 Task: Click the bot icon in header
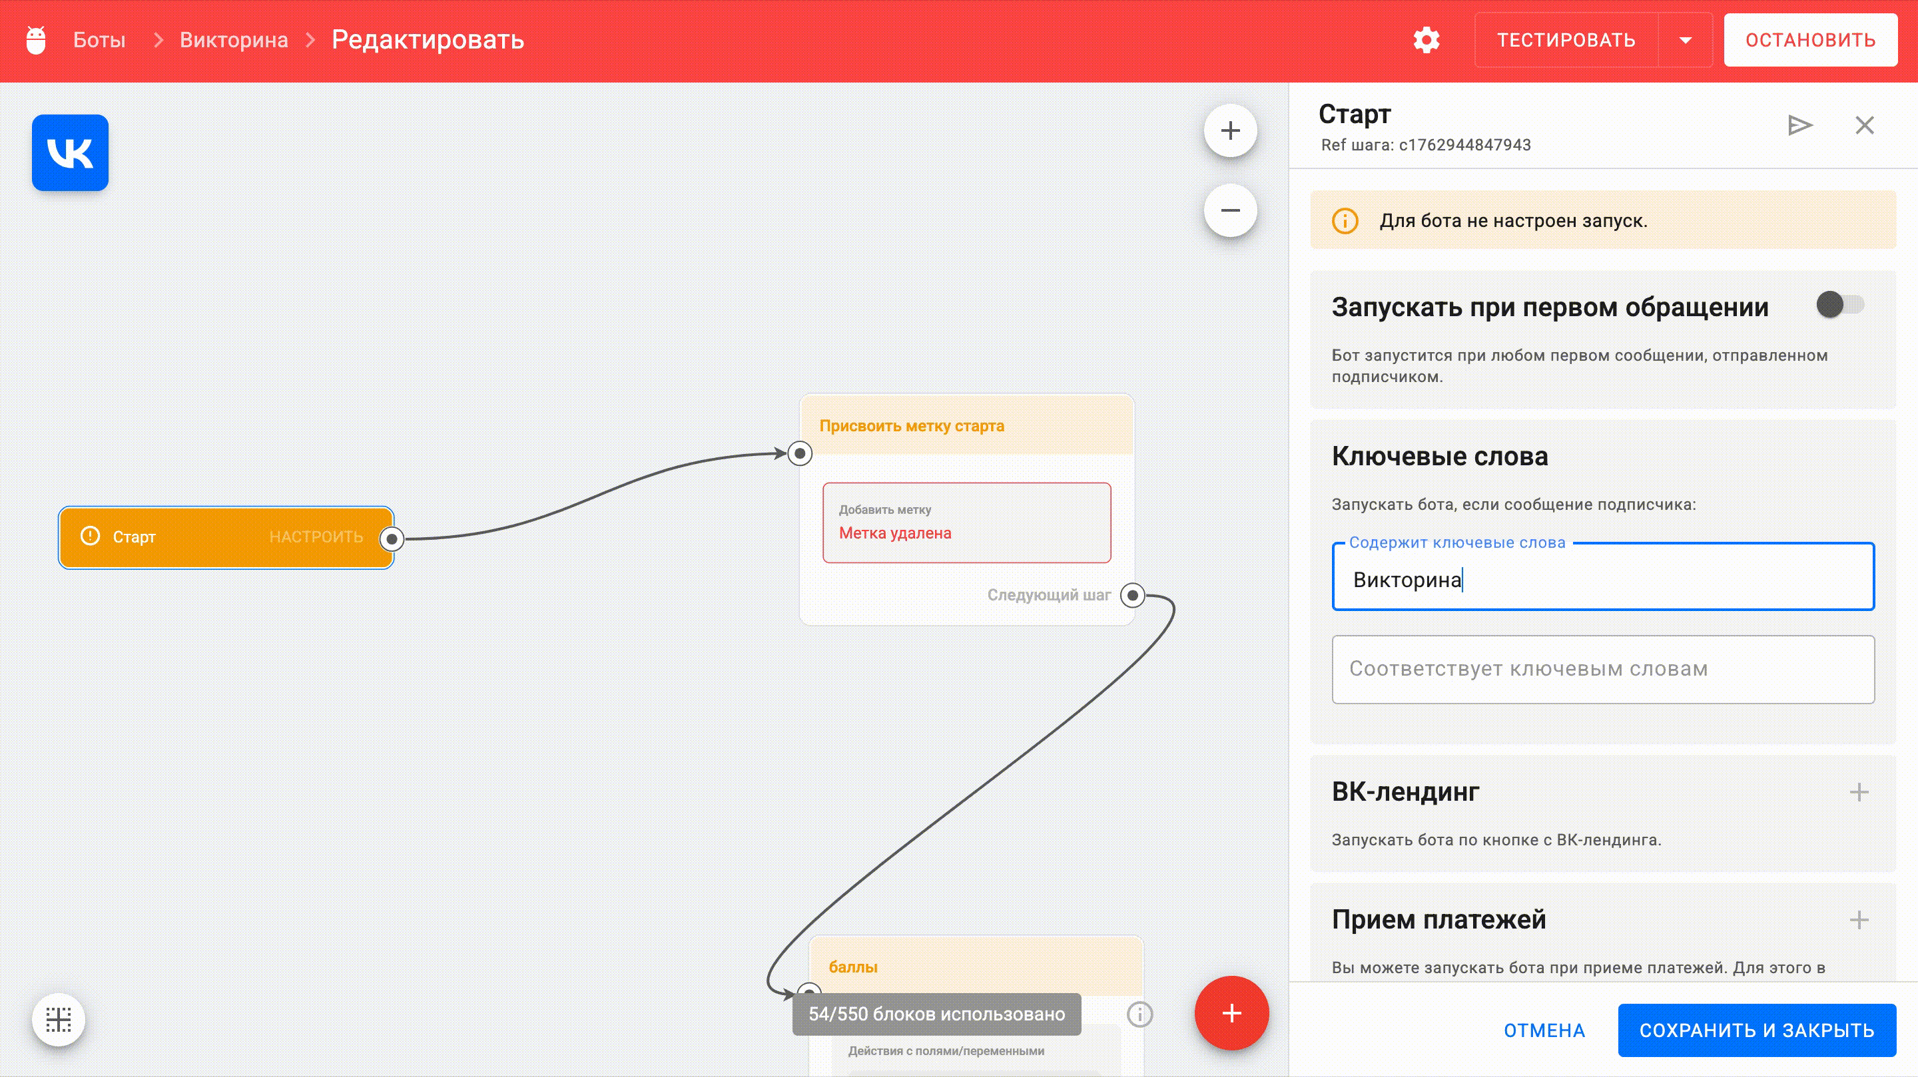tap(36, 40)
